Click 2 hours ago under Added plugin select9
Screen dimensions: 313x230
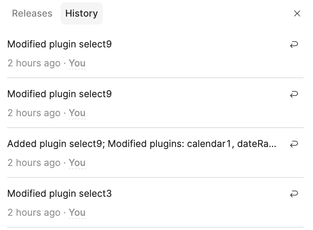coord(34,163)
